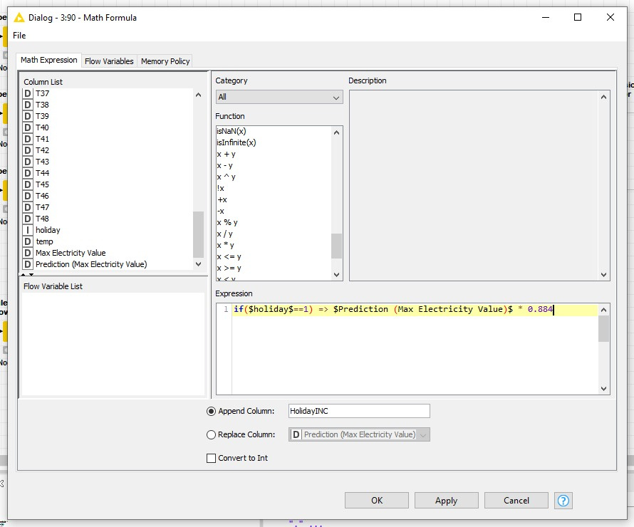The width and height of the screenshot is (634, 527).
Task: Click the double type icon beside temp
Action: [x=28, y=241]
